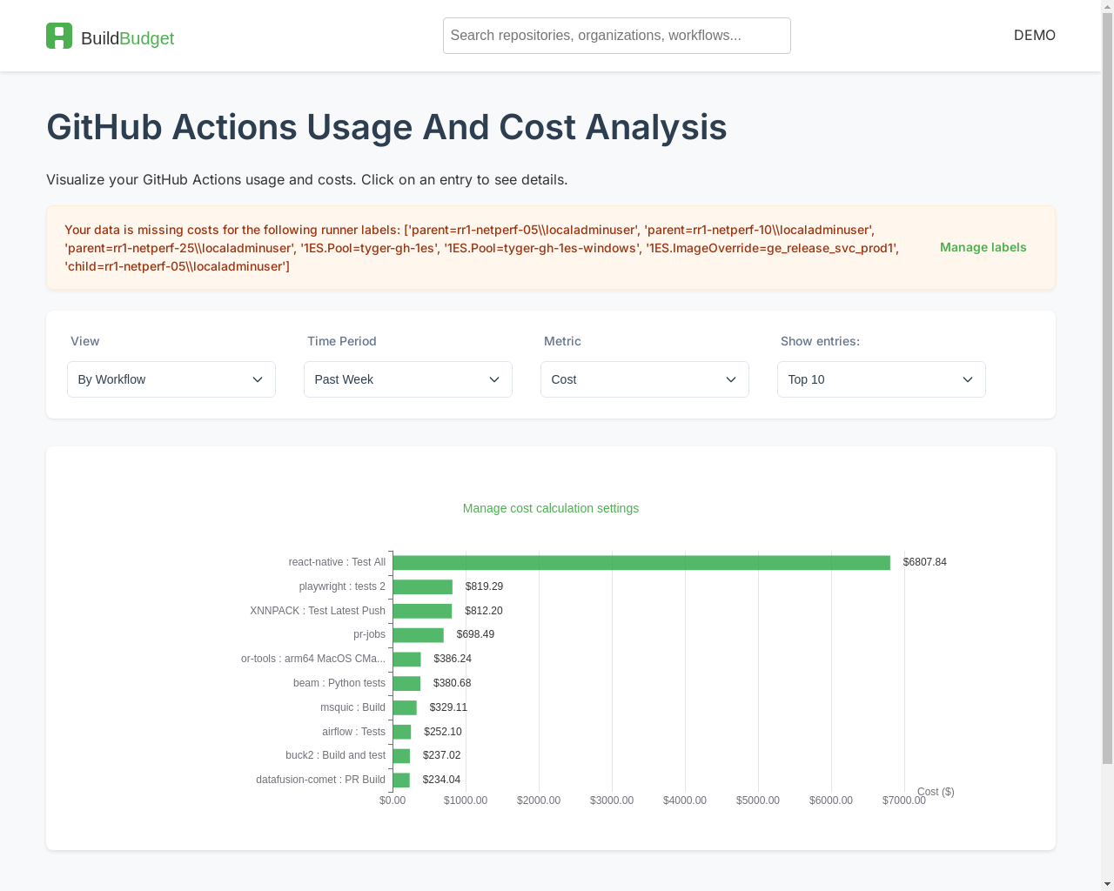Screen dimensions: 1114x891
Task: Click the $819.29 value label
Action: click(x=484, y=586)
